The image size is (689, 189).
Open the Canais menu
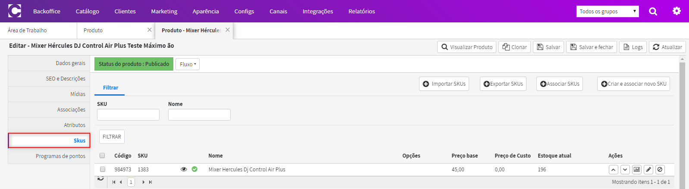[278, 11]
